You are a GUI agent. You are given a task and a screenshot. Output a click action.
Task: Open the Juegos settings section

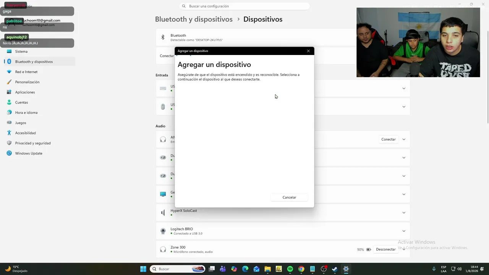pyautogui.click(x=39, y=123)
